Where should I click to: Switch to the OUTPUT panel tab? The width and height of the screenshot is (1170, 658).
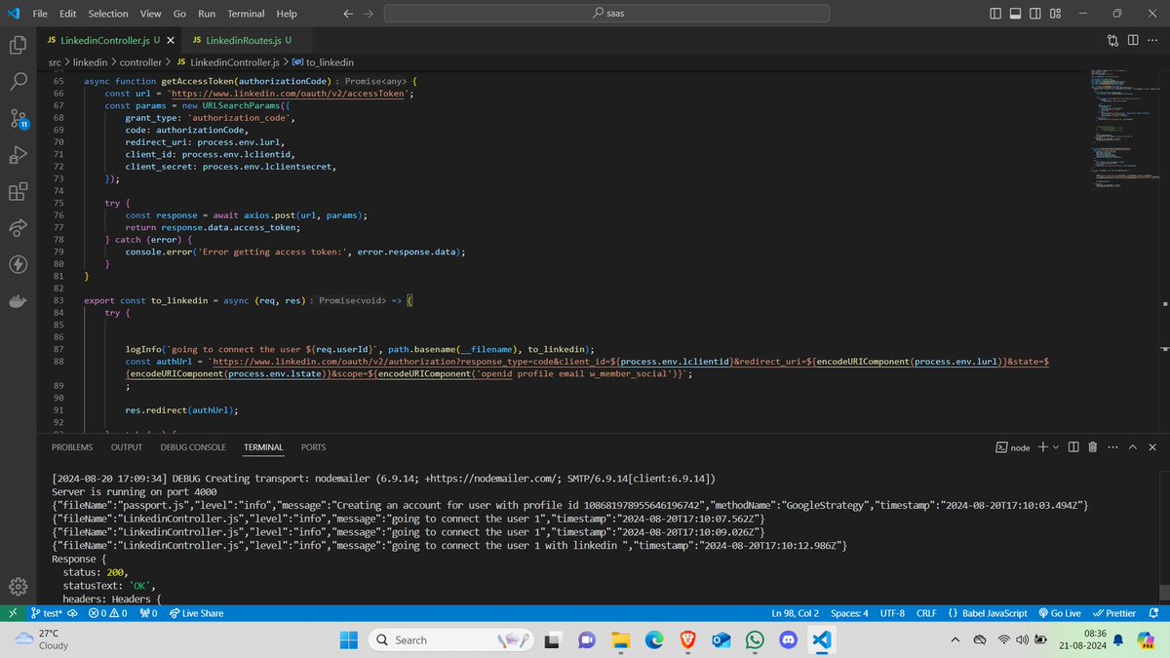point(127,446)
